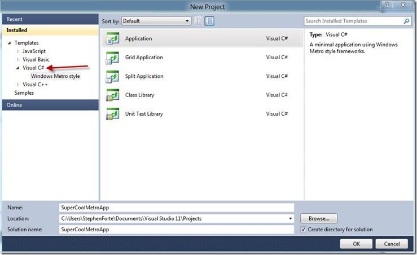This screenshot has height=255, width=417.
Task: Click Visual C# language in Unit Test Library row
Action: (x=277, y=114)
